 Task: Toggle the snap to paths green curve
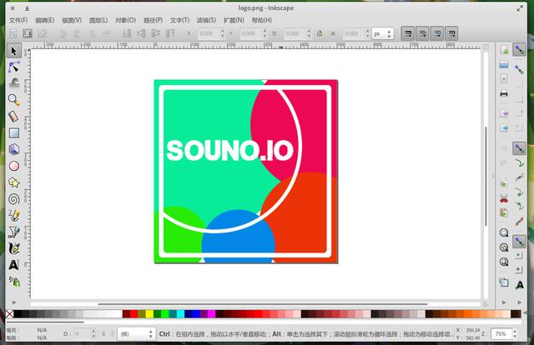click(519, 163)
